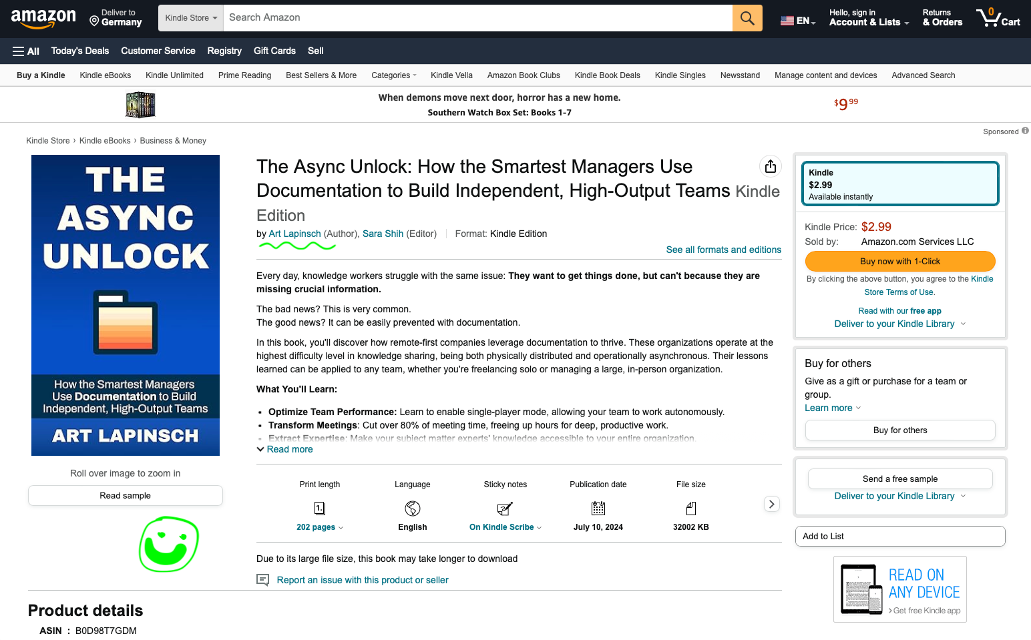Open Gift Cards in nav bar
This screenshot has width=1031, height=640.
click(274, 51)
